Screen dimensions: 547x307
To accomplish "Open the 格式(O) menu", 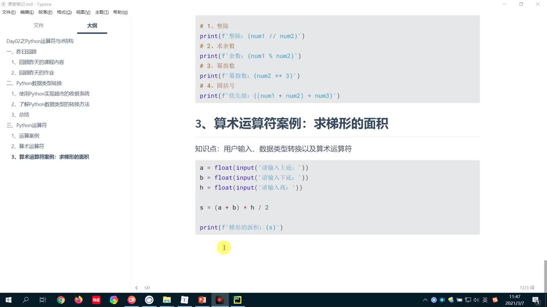I will coord(64,12).
